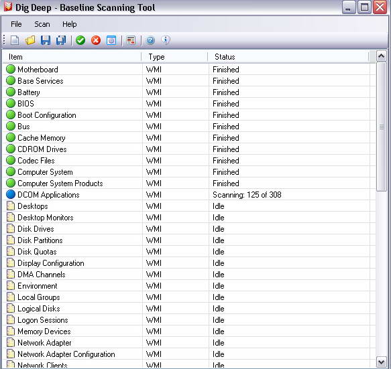Click the Type column header
This screenshot has width=391, height=369.
174,57
